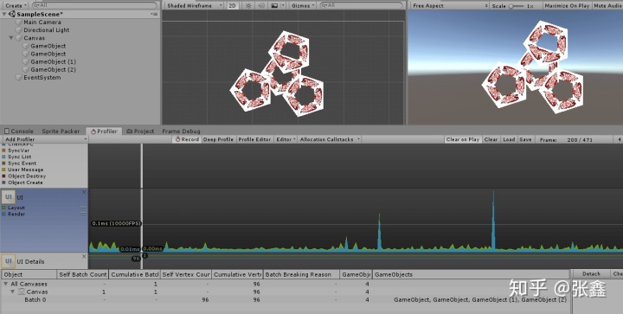
Task: Toggle Clear on Play
Action: [462, 139]
